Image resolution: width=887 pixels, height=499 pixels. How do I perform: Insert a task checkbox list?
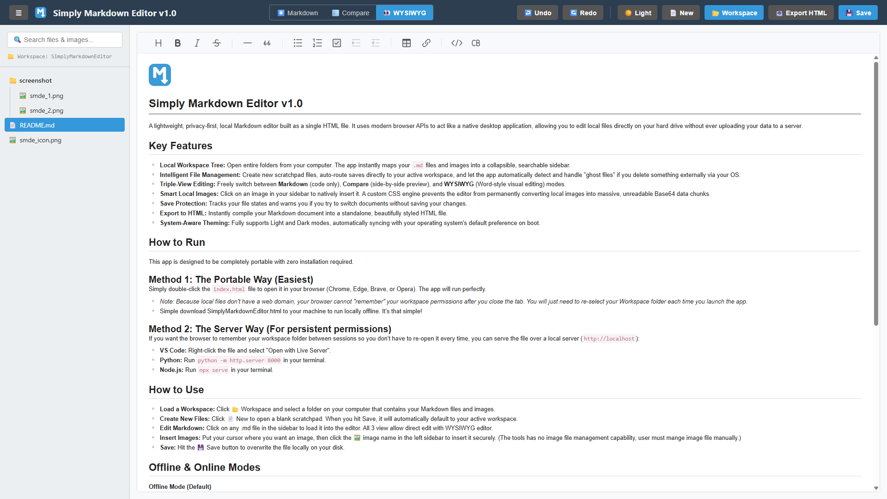pos(337,43)
